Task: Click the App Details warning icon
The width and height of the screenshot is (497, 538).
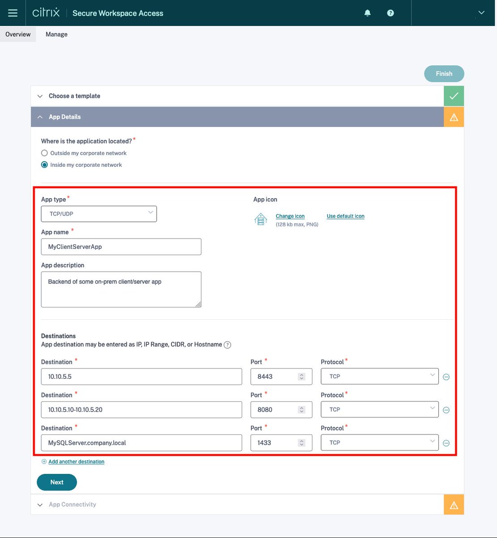Action: click(x=454, y=117)
